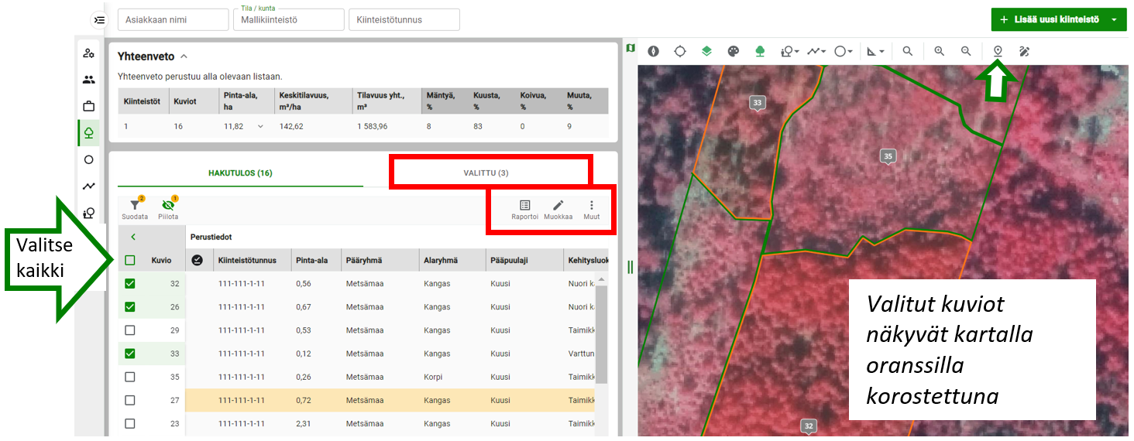This screenshot has height=441, width=1134.
Task: Click the compass icon in map toolbar
Action: click(654, 51)
